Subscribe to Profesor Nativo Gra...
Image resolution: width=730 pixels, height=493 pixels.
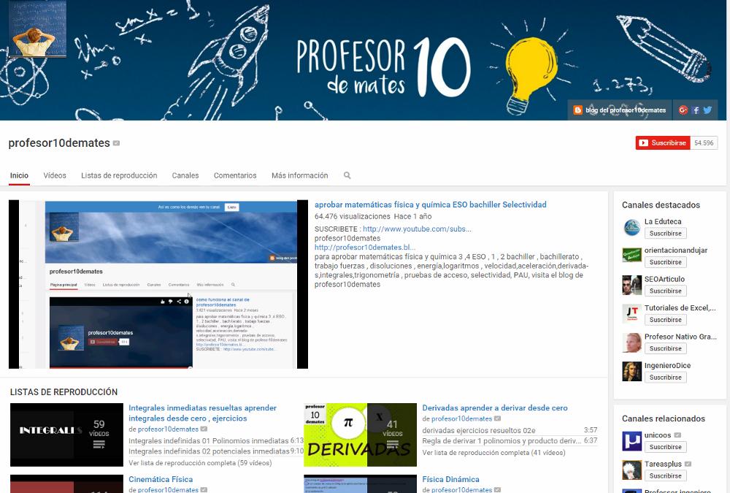tap(665, 348)
